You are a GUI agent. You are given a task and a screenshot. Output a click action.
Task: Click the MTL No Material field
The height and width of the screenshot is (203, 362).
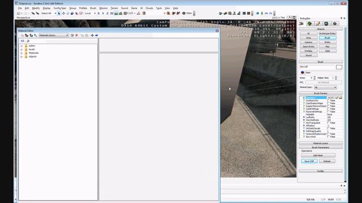pos(324,82)
